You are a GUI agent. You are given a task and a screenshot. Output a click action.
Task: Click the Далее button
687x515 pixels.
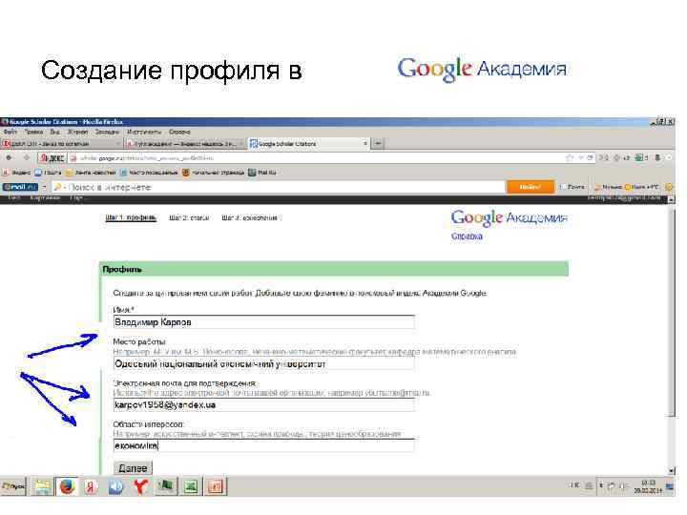[x=133, y=468]
